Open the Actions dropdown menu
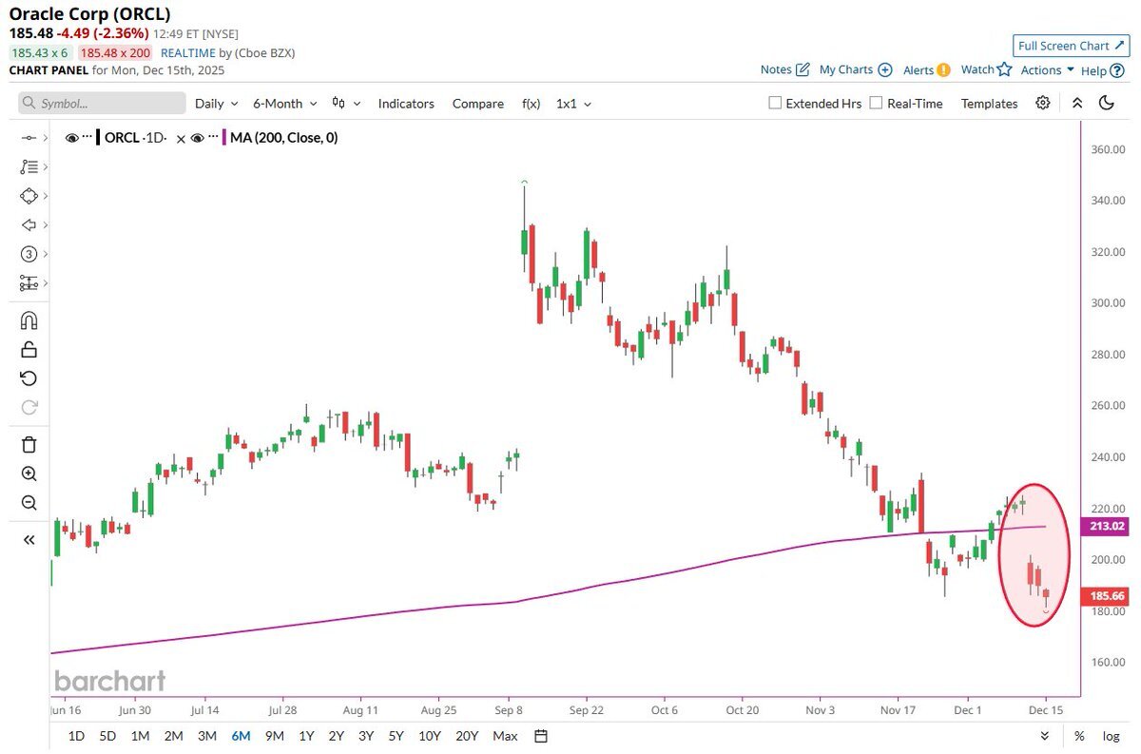Screen dimensions: 1141x754 [x=1047, y=70]
